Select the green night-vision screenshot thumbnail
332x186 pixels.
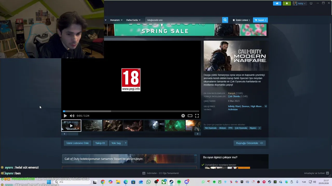click(175, 126)
